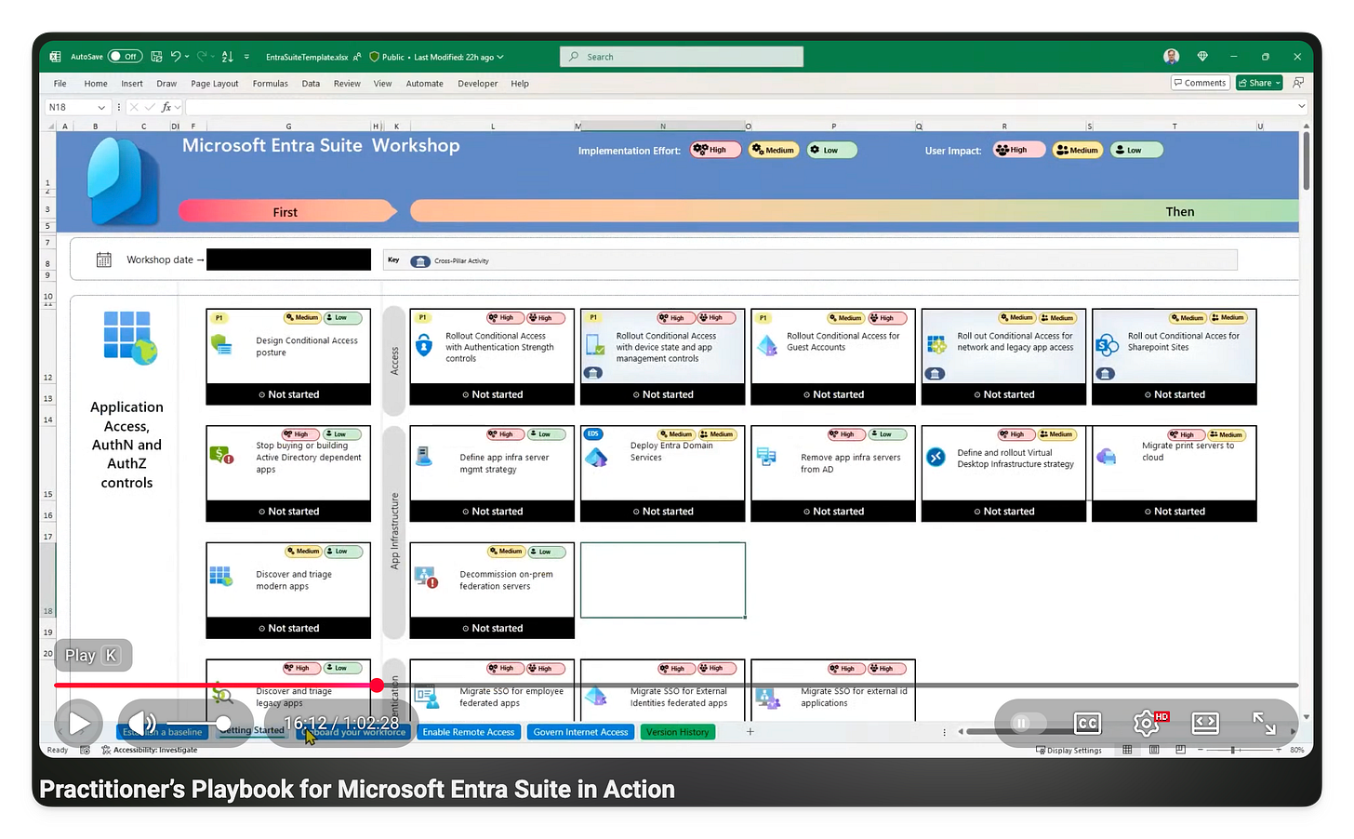
Task: Toggle closed captions CC button
Action: (x=1087, y=723)
